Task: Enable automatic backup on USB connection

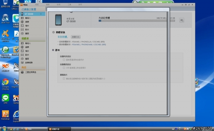Action: (64, 68)
